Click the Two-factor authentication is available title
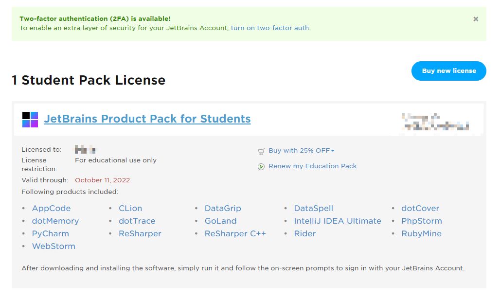The height and width of the screenshot is (300, 500). point(95,19)
